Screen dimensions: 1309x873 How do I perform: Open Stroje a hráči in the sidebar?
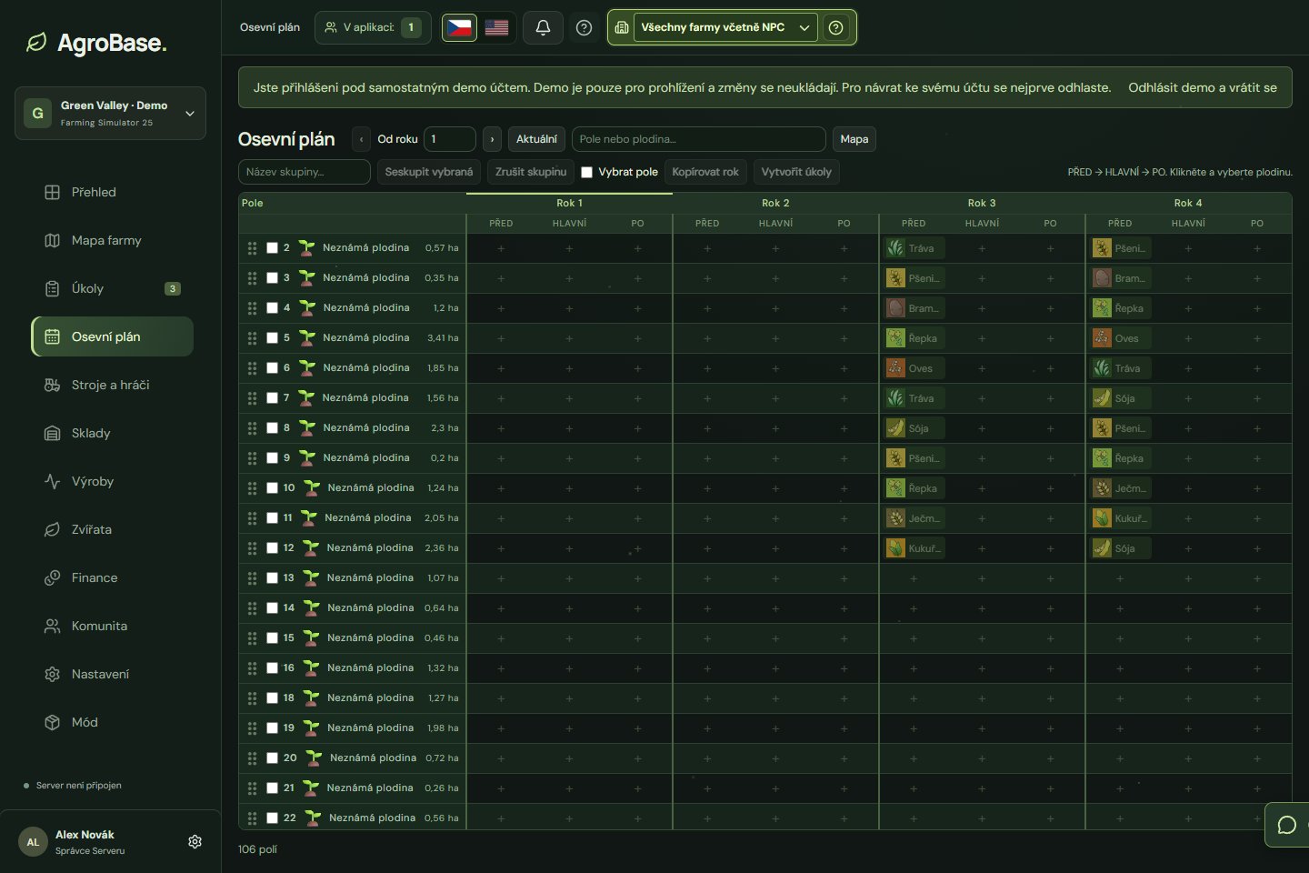coord(113,385)
